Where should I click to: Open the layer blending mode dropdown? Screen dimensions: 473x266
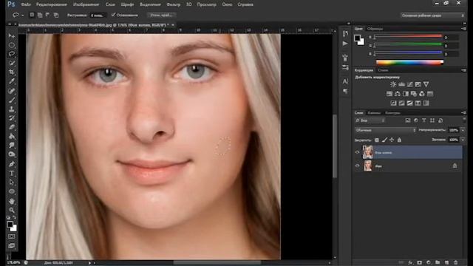385,130
